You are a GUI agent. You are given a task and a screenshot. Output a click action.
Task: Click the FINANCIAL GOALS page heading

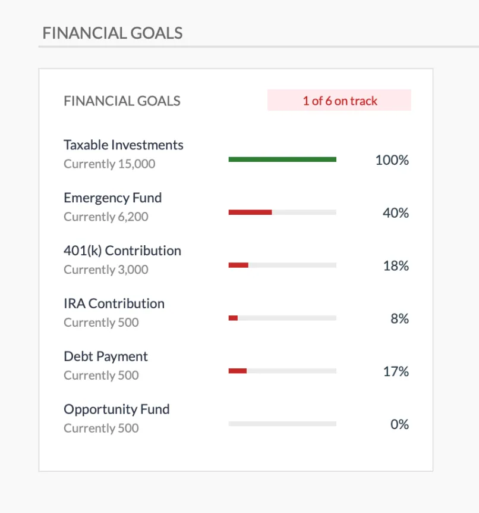click(112, 33)
